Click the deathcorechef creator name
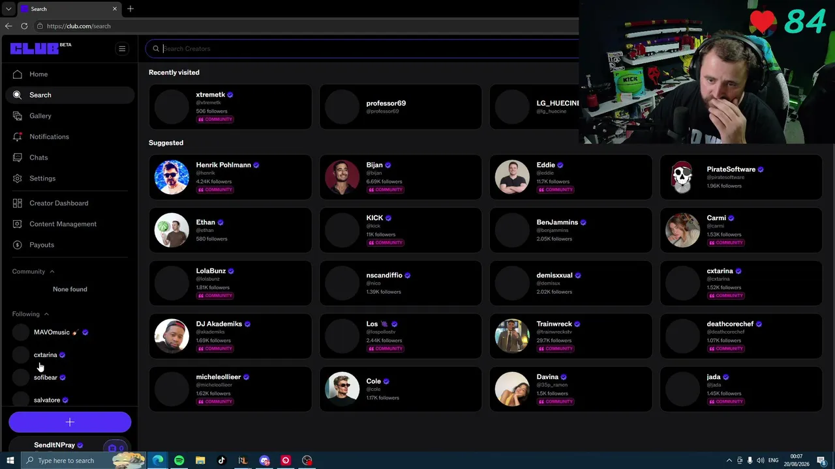Viewport: 835px width, 469px height. [730, 324]
